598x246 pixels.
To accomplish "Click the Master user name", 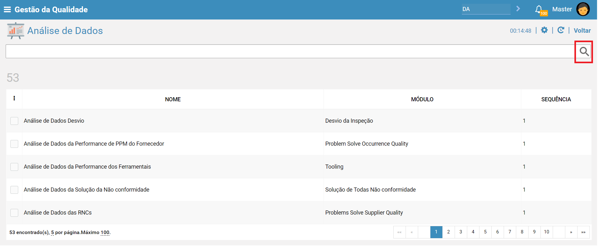I will [562, 9].
